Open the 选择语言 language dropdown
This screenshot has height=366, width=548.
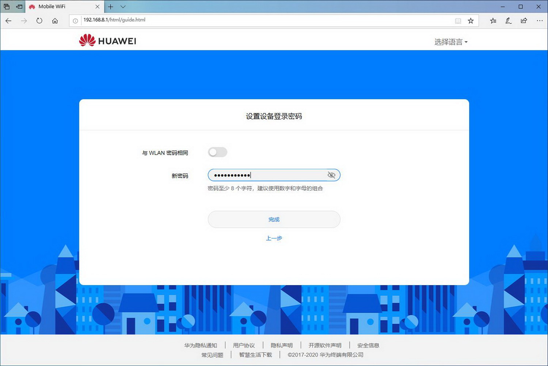point(451,42)
